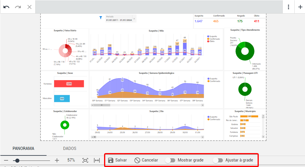Open the three-dot more options menu

pyautogui.click(x=289, y=7)
